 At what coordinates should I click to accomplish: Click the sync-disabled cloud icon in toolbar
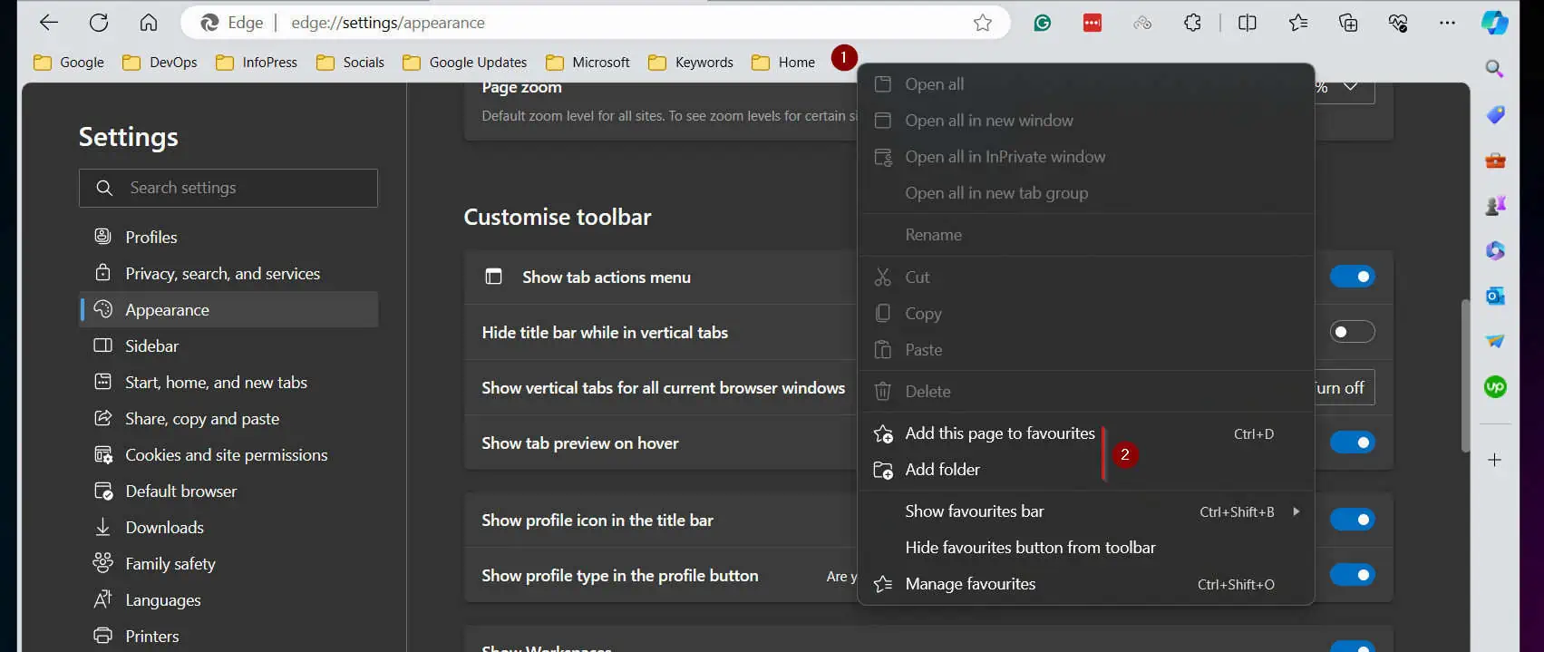click(x=1142, y=23)
